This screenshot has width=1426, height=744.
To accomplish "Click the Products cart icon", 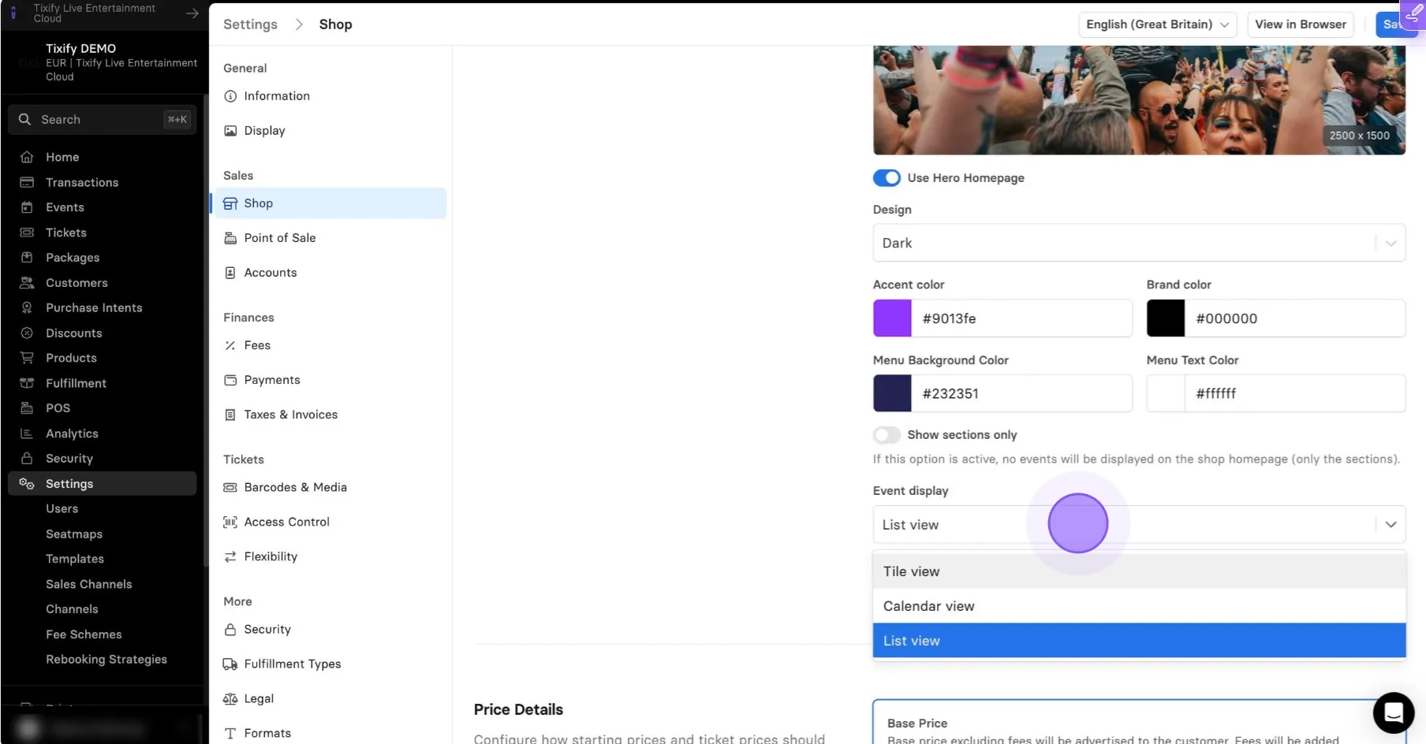I will [27, 358].
